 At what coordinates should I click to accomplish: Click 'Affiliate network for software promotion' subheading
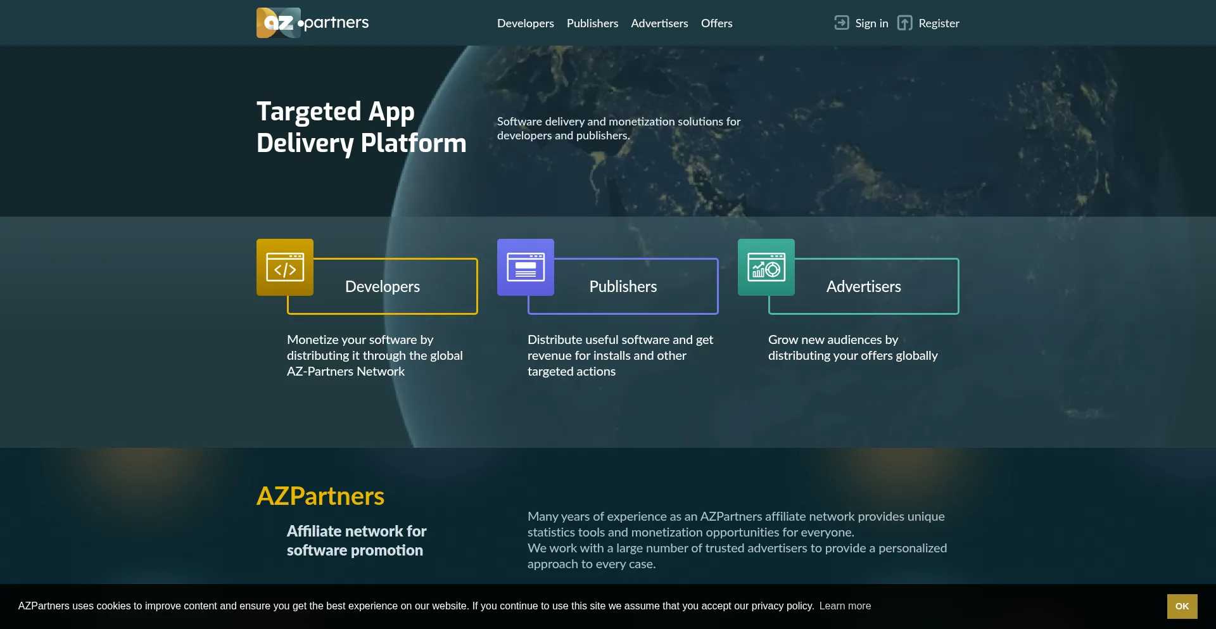357,540
